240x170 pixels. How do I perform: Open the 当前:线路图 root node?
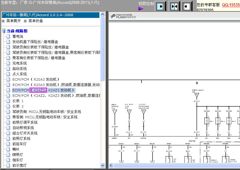17,31
